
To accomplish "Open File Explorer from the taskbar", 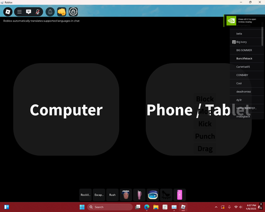I will 156,207.
